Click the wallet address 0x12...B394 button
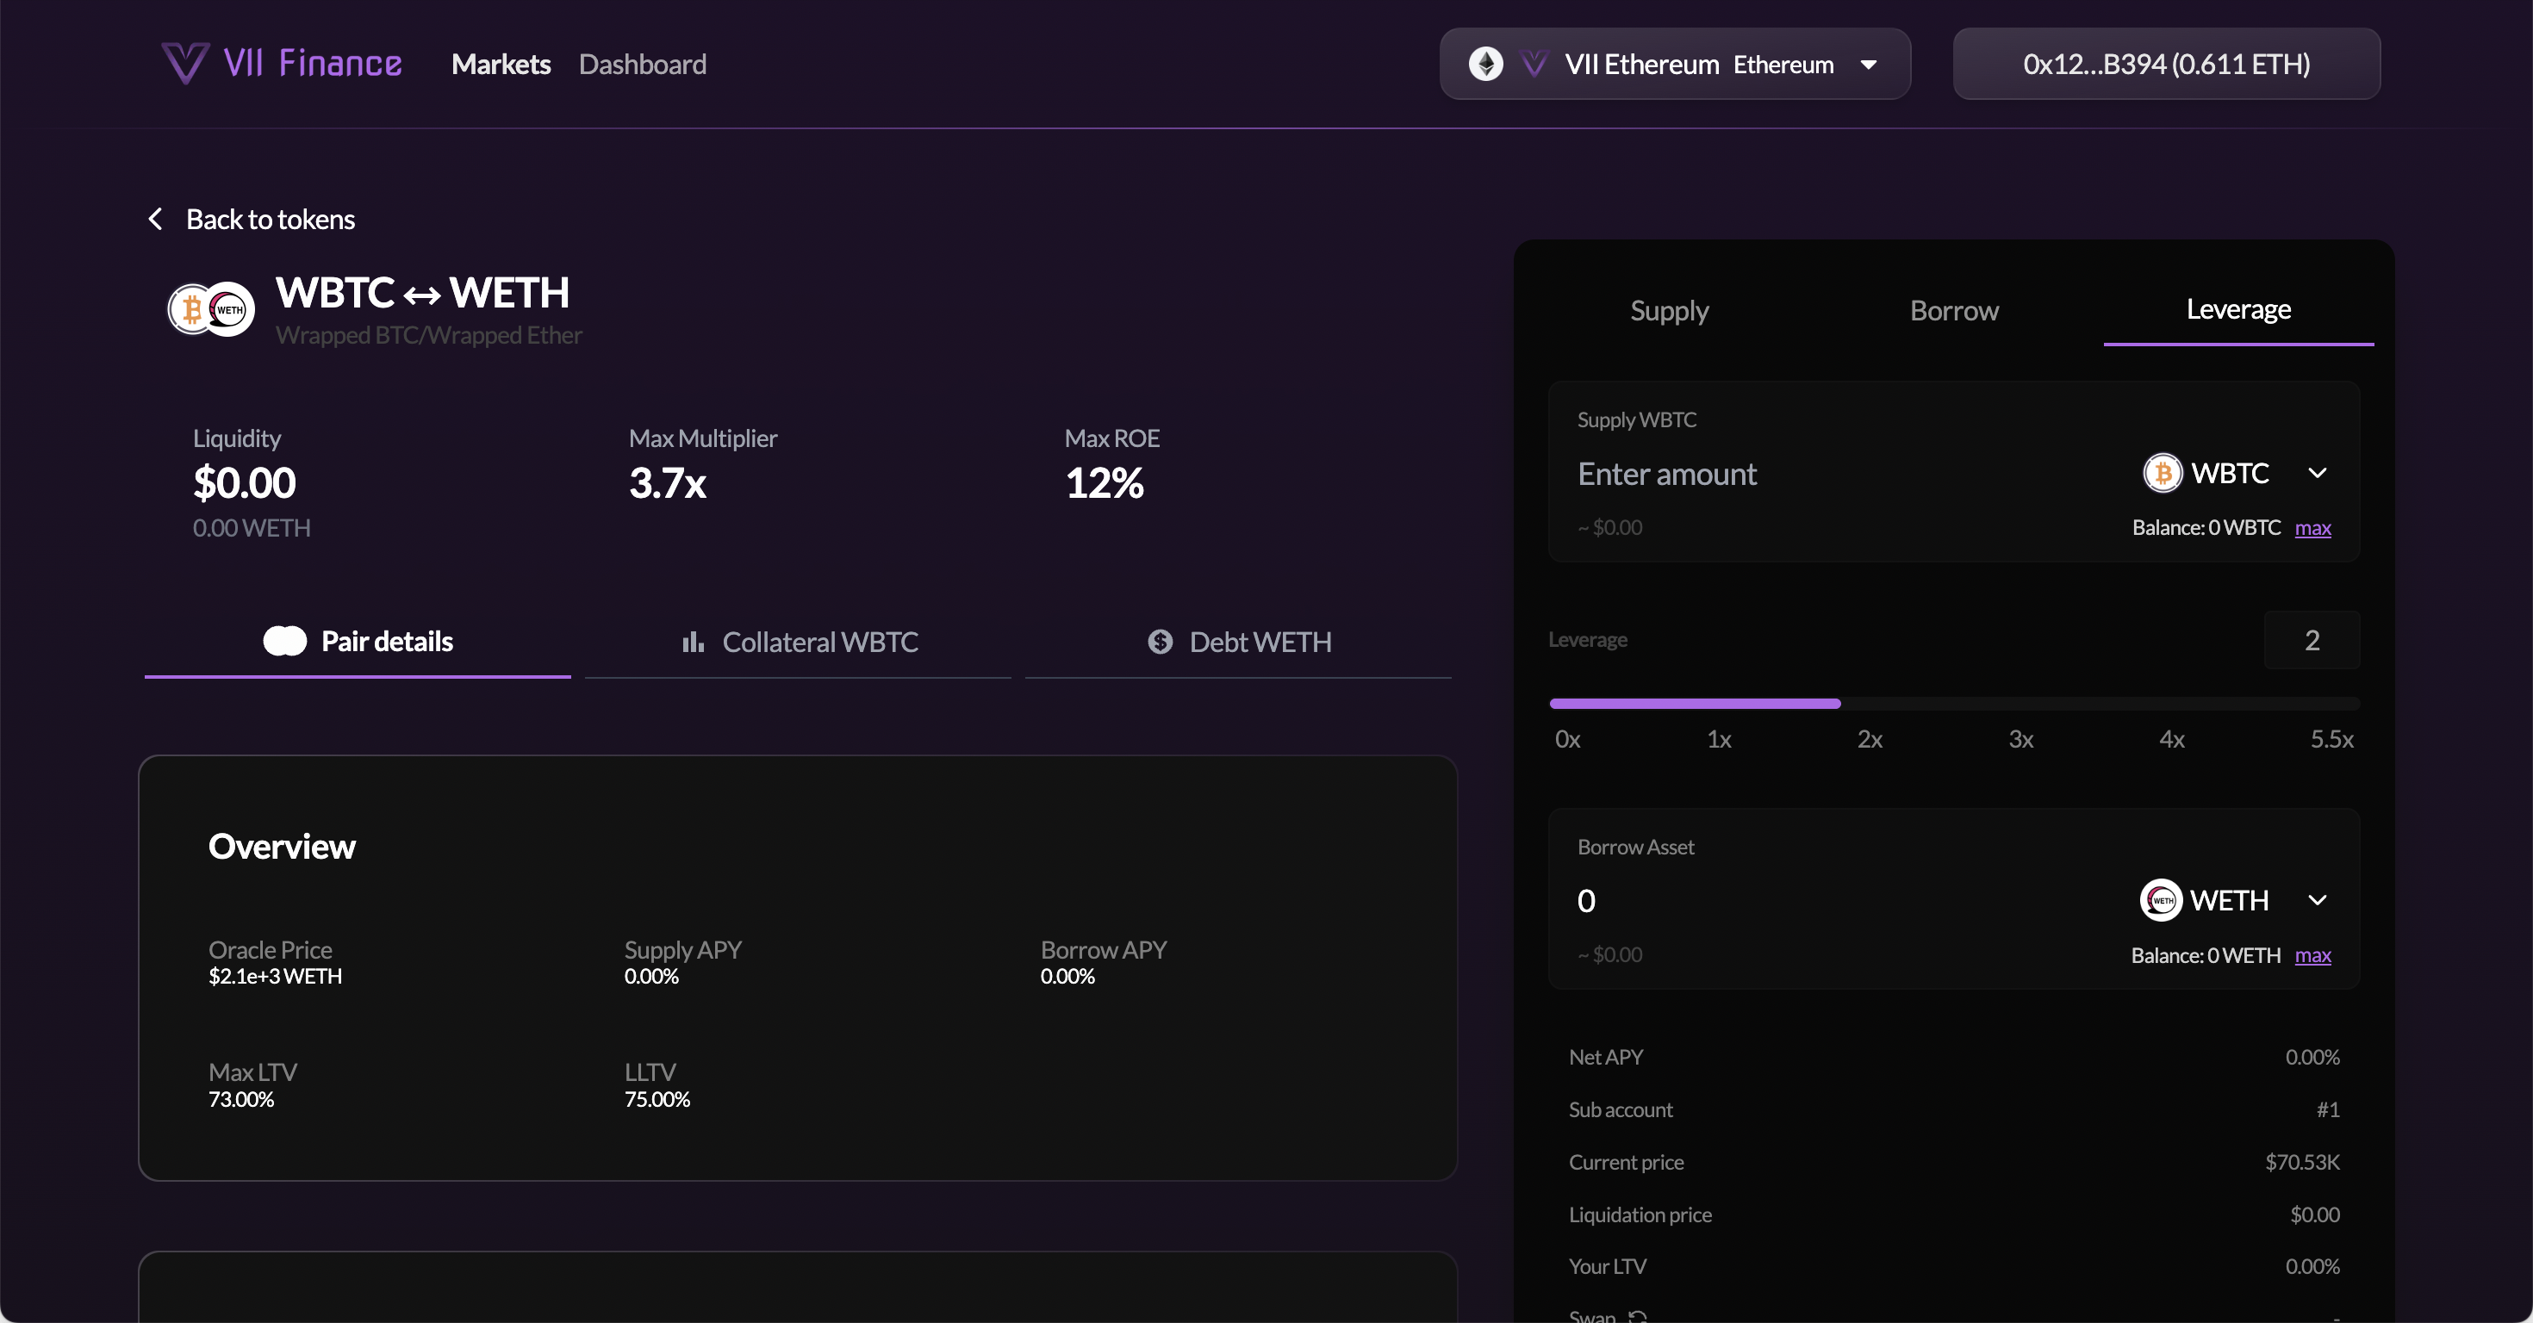Viewport: 2533px width, 1323px height. (x=2165, y=64)
